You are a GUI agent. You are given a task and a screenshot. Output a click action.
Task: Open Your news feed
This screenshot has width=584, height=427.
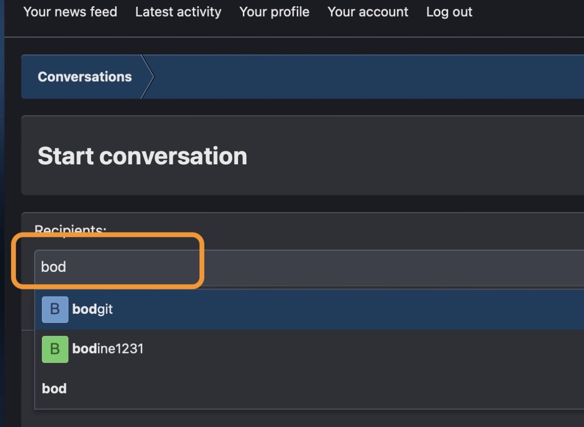(x=71, y=12)
